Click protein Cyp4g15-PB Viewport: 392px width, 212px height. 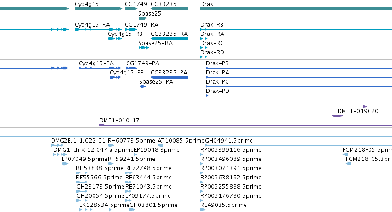[115, 77]
